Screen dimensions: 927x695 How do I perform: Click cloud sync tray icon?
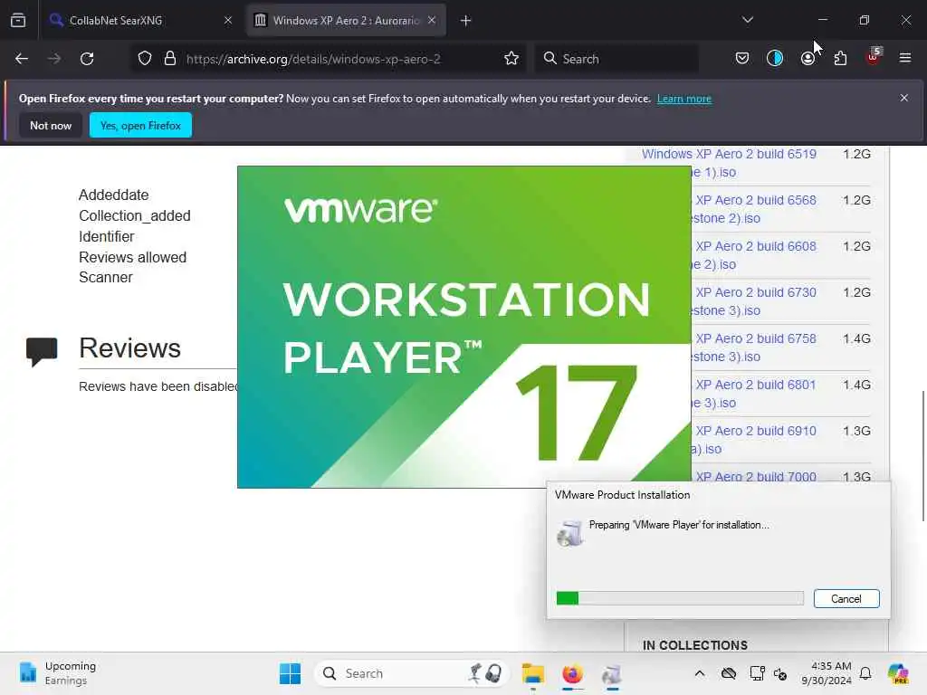pyautogui.click(x=729, y=673)
